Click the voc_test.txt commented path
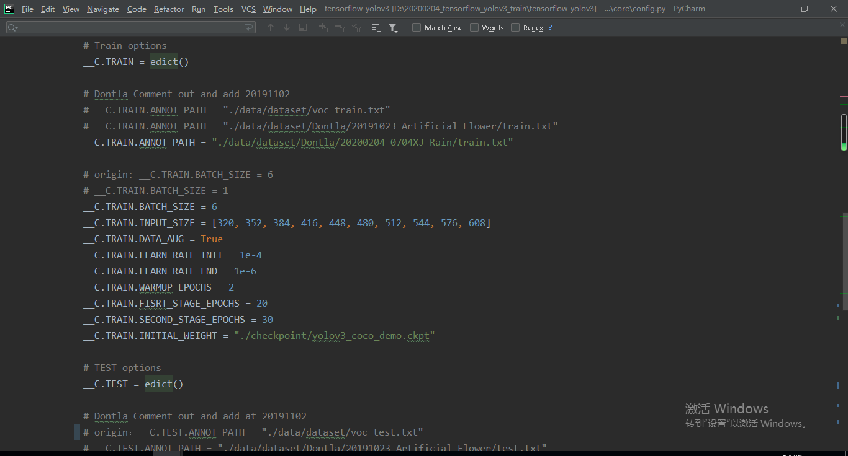Viewport: 848px width, 456px height. point(343,432)
